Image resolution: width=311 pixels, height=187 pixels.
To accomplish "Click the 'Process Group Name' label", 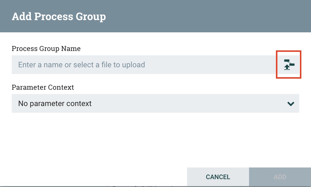I will [x=46, y=48].
